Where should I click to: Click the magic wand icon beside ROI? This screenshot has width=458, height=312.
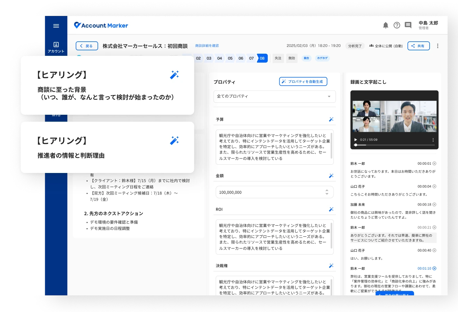click(331, 209)
